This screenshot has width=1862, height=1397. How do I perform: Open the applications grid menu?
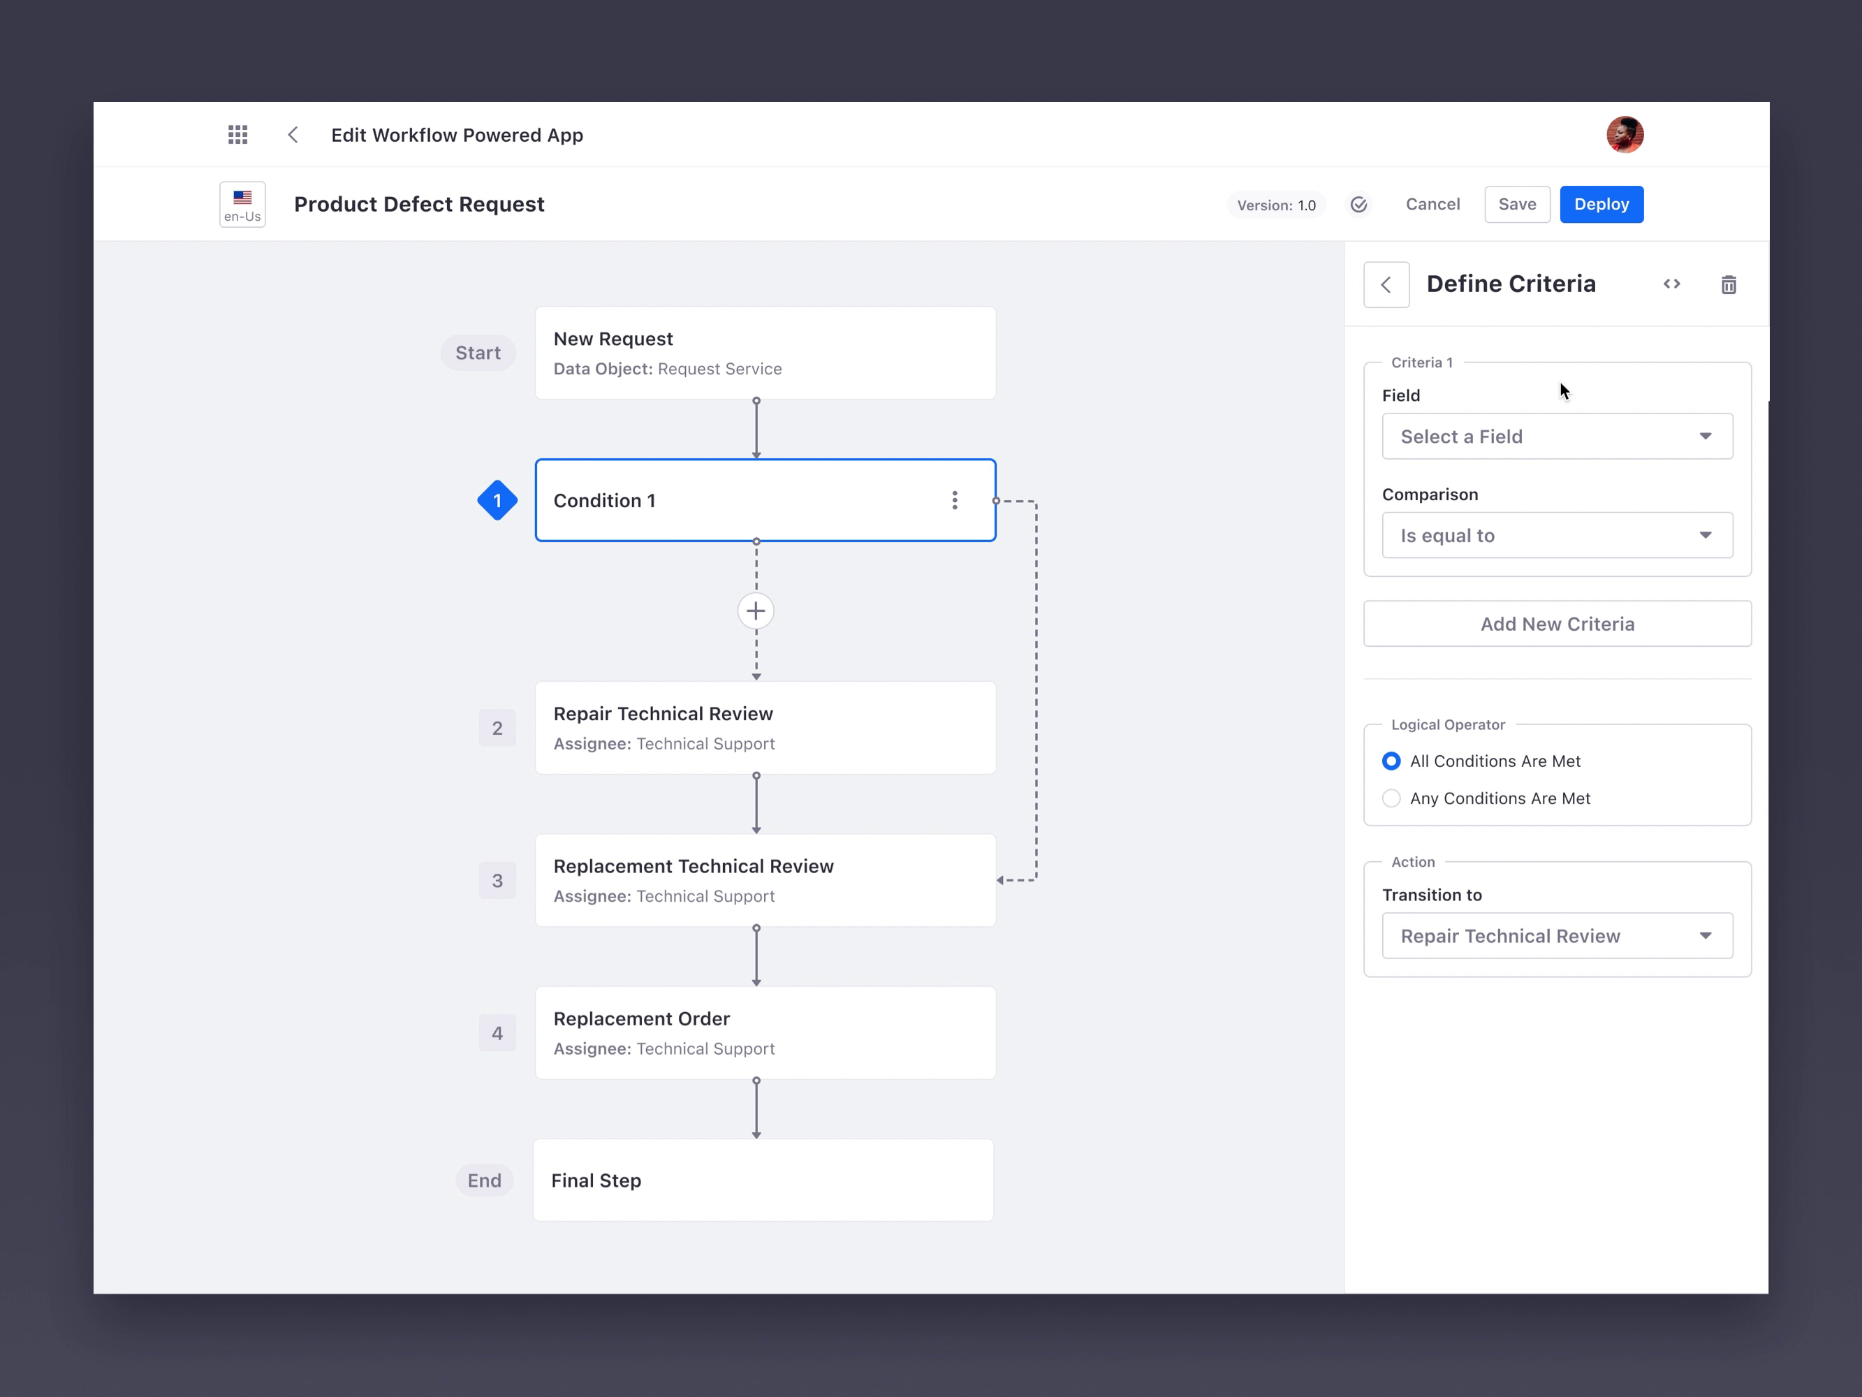tap(237, 135)
